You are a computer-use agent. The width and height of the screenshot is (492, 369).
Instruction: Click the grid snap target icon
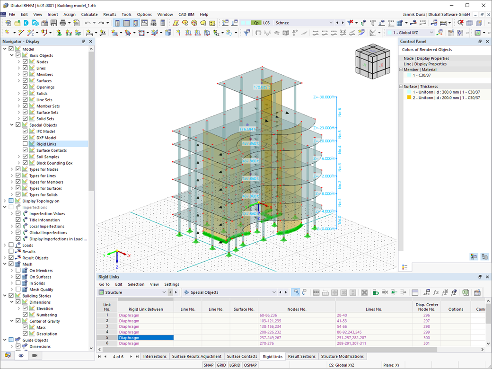460,33
